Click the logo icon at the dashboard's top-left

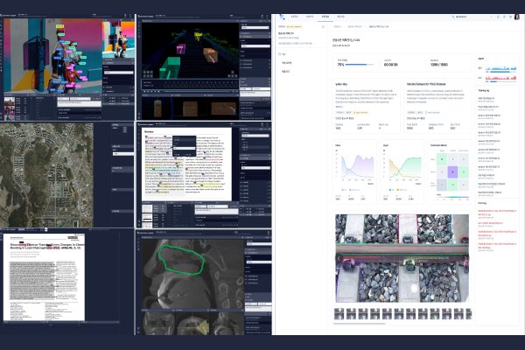tap(283, 17)
